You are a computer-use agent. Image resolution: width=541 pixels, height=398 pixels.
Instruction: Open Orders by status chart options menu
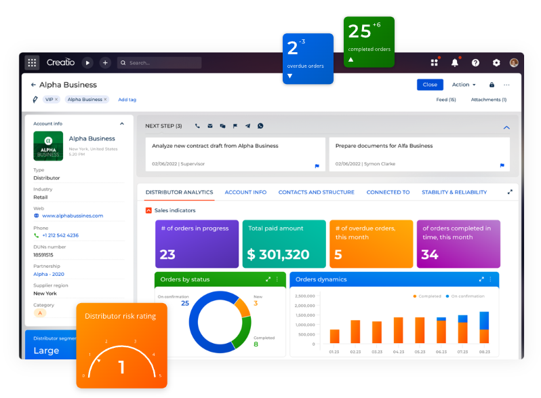tap(277, 279)
